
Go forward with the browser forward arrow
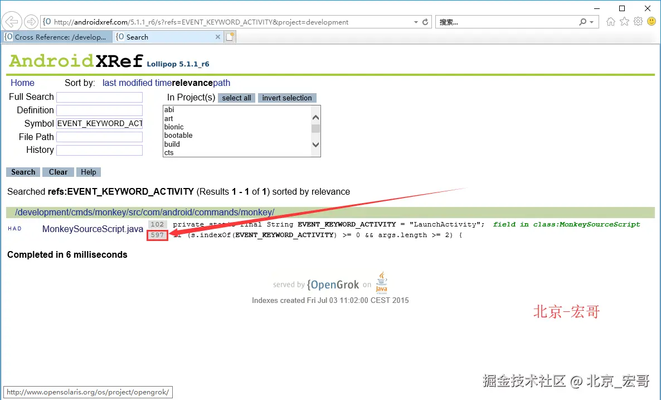pyautogui.click(x=31, y=22)
